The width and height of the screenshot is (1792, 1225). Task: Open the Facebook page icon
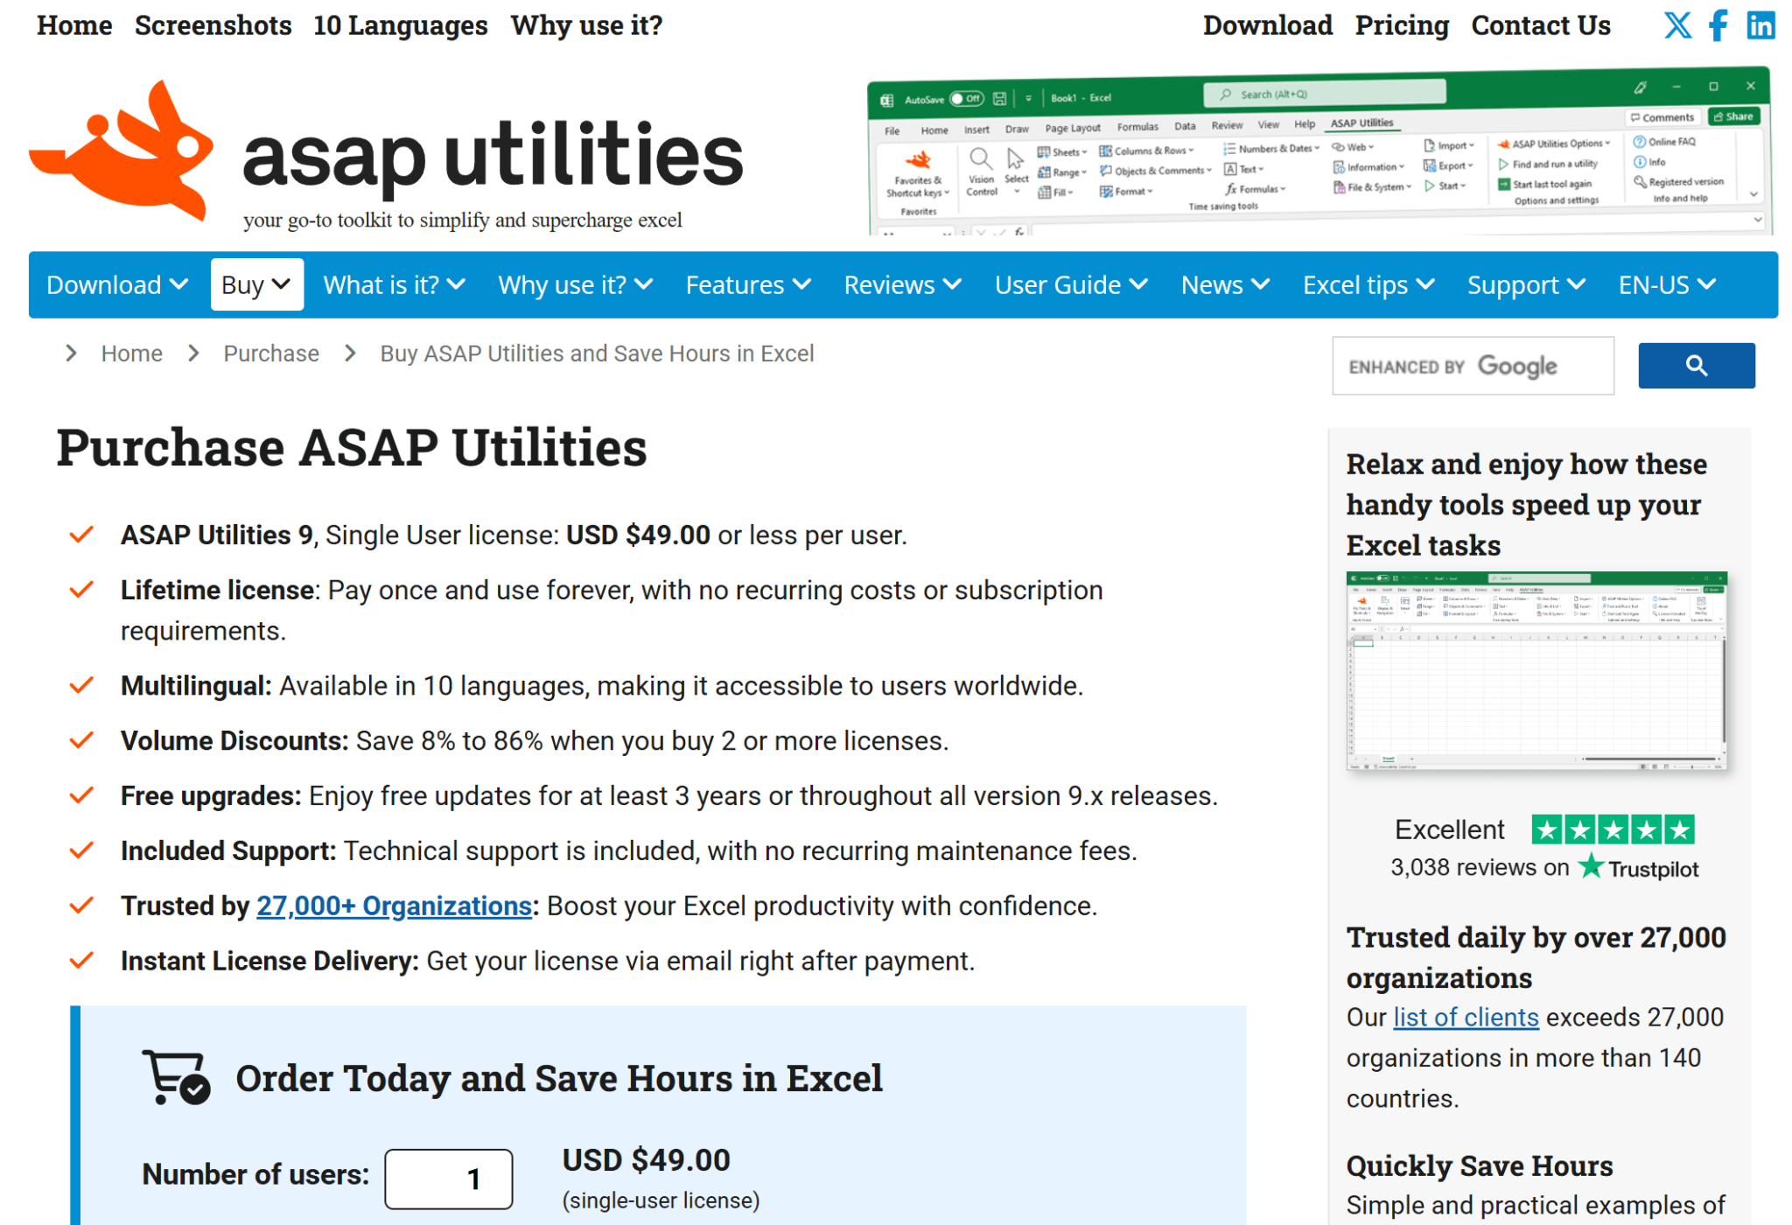point(1718,25)
